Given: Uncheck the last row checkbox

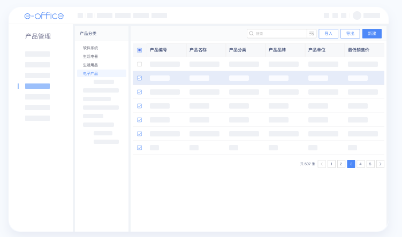Looking at the screenshot, I should click(x=140, y=148).
